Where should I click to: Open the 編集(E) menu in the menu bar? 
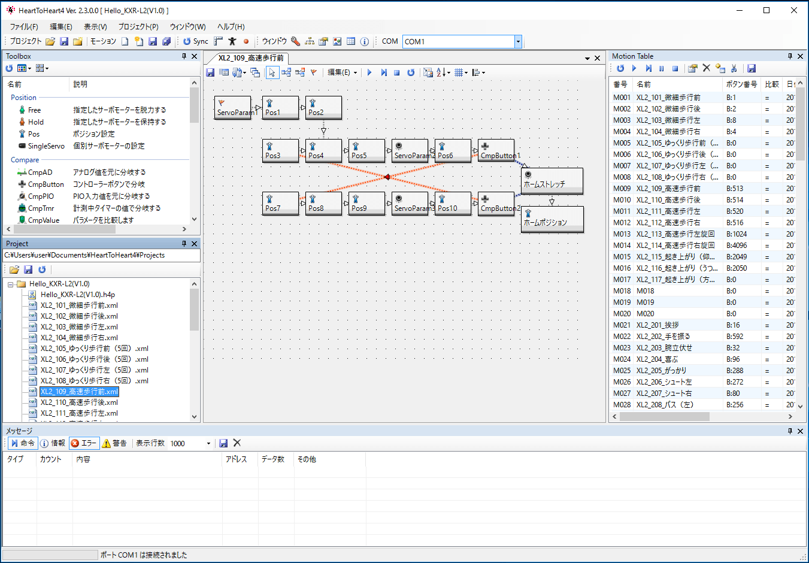pos(61,27)
